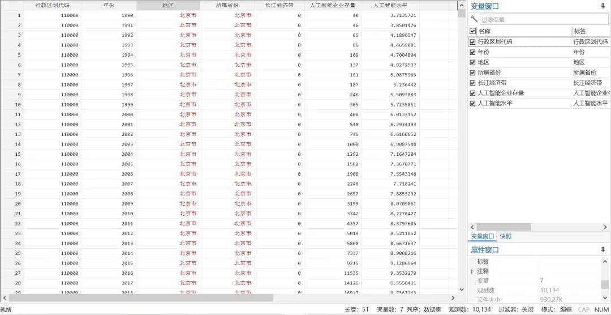
Task: Select the 长江经济带 column header
Action: tap(279, 6)
